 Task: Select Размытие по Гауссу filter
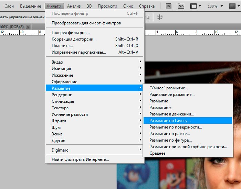(170, 121)
